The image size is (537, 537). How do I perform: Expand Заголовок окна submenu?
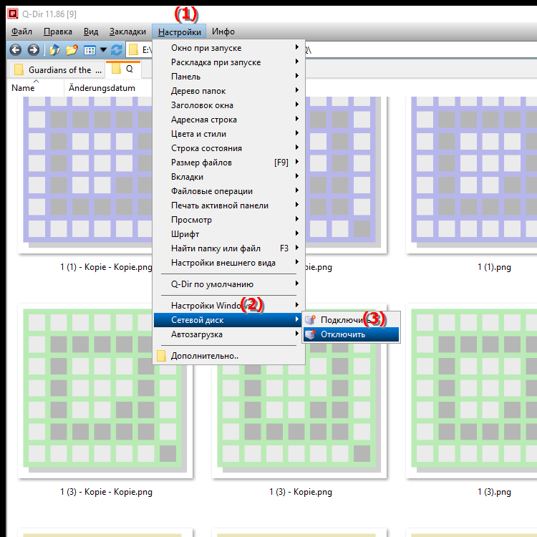tap(229, 105)
